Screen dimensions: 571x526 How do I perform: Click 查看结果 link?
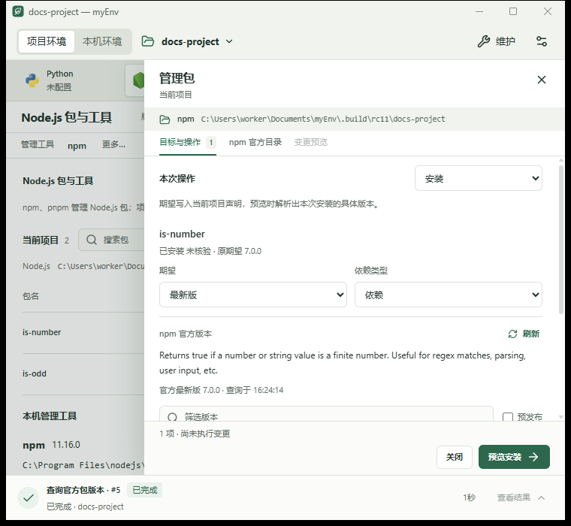513,497
